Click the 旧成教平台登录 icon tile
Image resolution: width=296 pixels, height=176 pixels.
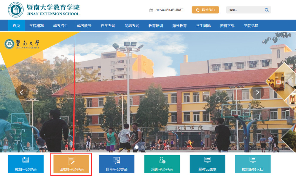tap(71, 164)
